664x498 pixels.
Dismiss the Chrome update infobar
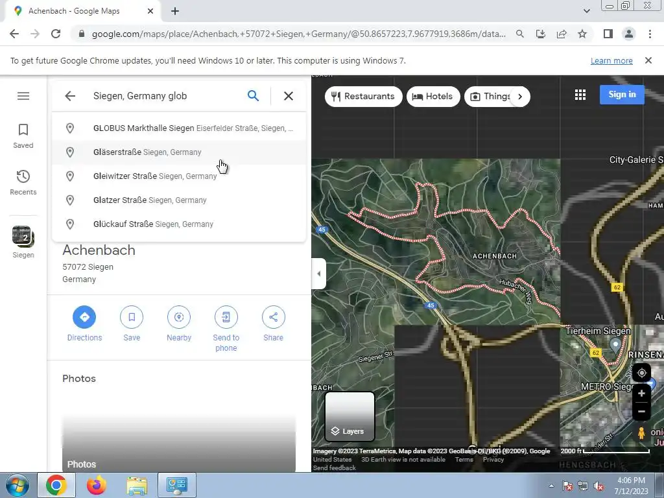648,60
